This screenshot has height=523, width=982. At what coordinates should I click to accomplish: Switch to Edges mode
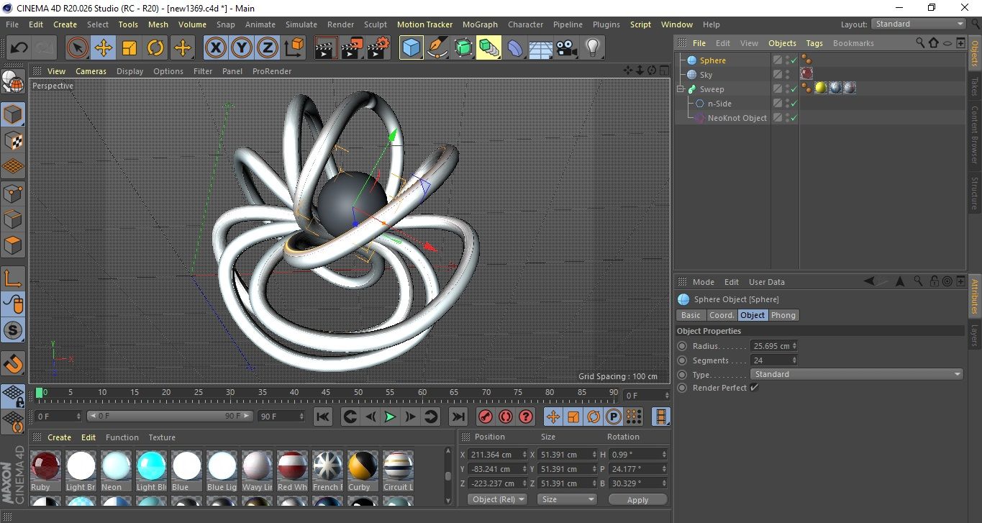[x=13, y=219]
